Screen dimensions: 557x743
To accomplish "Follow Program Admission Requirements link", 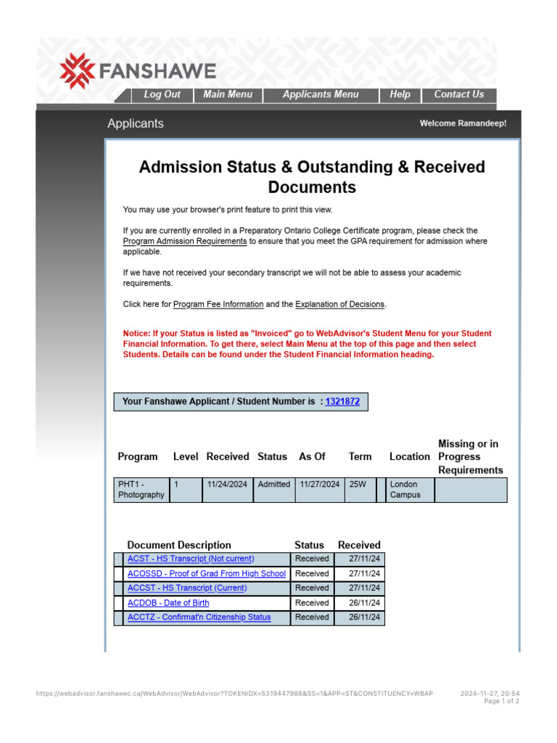I will [185, 241].
